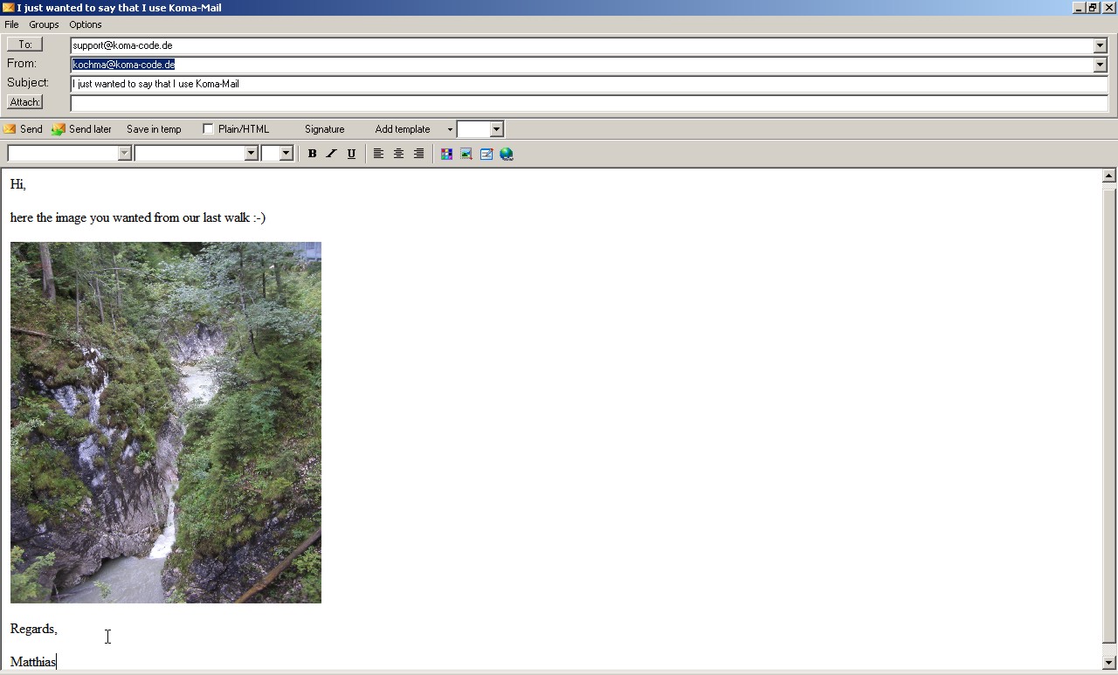Viewport: 1118px width, 675px height.
Task: Click the Send later text label
Action: click(90, 129)
